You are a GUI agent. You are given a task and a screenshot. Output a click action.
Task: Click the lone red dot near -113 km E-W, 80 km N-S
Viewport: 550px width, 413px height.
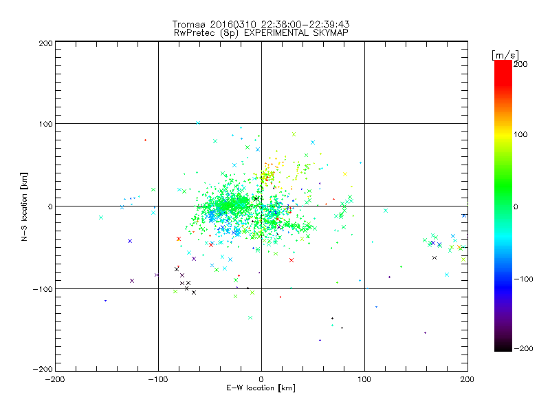click(145, 140)
